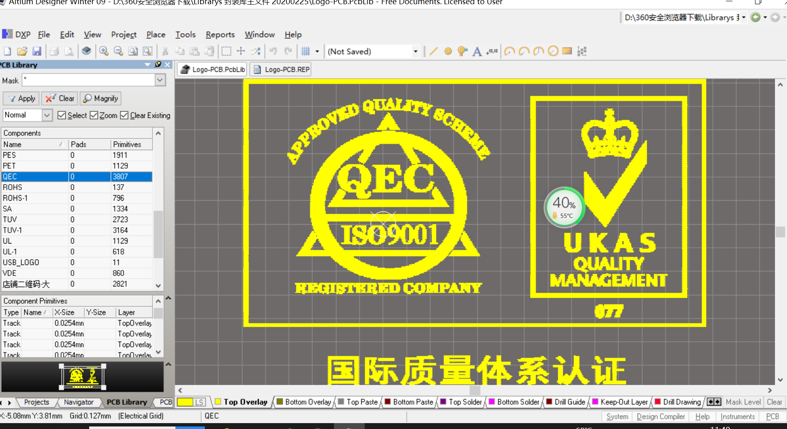This screenshot has width=787, height=429.
Task: Open the Instruments status button
Action: [737, 416]
